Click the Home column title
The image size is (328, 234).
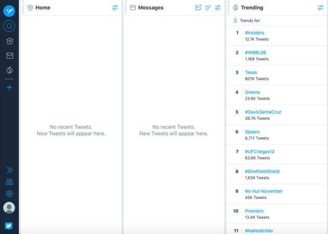click(43, 8)
